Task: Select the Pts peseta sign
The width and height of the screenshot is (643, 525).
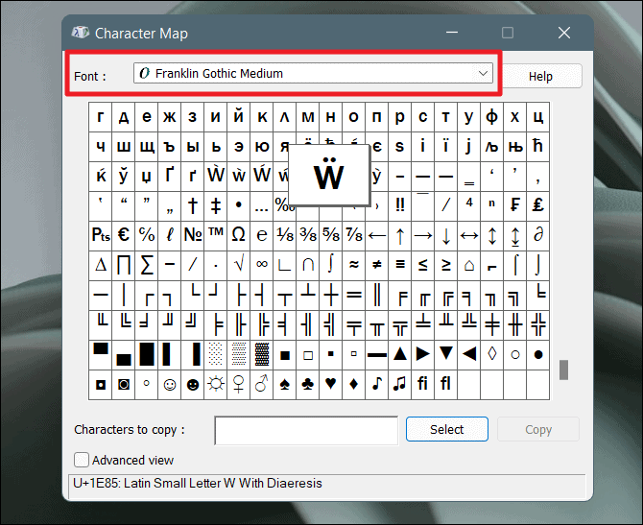Action: [101, 235]
